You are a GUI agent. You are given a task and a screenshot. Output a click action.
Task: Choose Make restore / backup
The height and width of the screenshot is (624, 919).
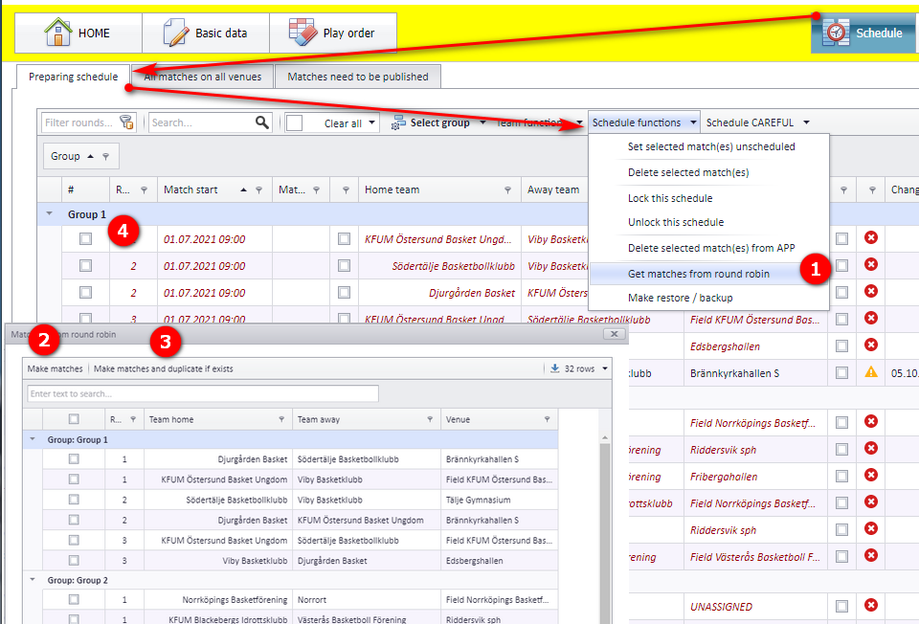tap(680, 298)
